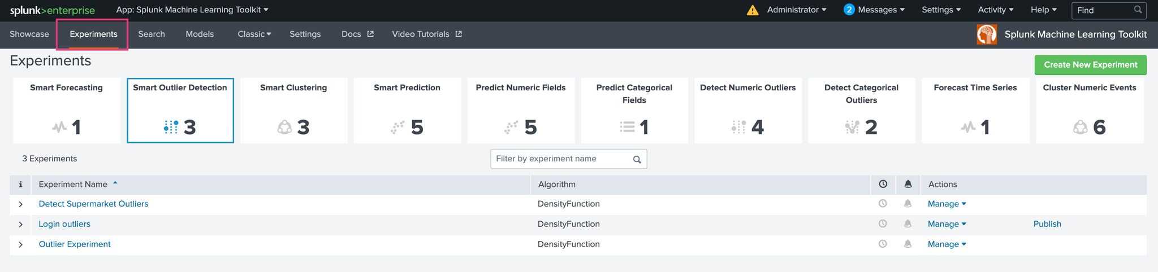The width and height of the screenshot is (1158, 272).
Task: Click the Predict Numeric Fields icon
Action: (x=511, y=128)
